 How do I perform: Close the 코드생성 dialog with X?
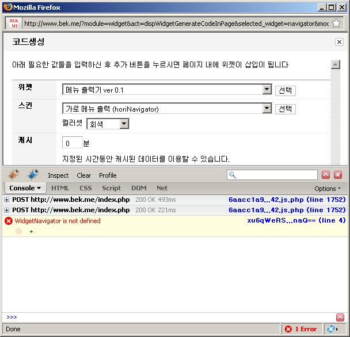(339, 42)
